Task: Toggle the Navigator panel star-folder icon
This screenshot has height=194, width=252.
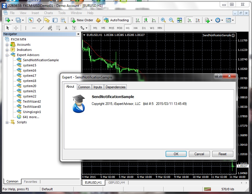Action: 47,20
